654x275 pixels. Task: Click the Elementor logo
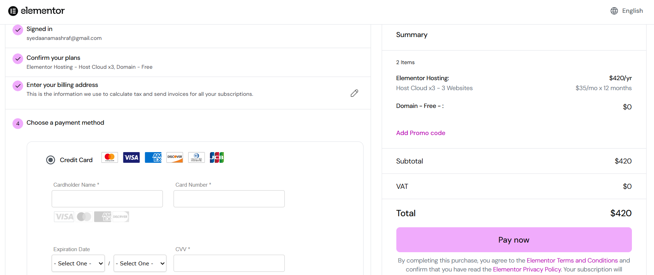pos(36,11)
